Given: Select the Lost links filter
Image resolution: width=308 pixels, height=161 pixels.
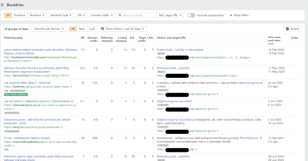Looking at the screenshot, I should point(92,29).
